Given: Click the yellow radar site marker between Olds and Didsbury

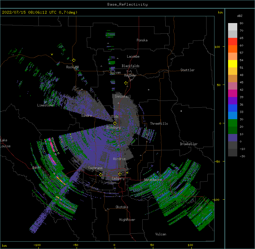Looking at the screenshot, I should pyautogui.click(x=115, y=123).
